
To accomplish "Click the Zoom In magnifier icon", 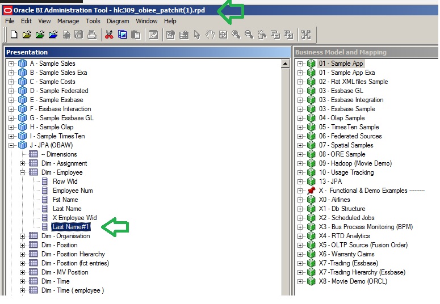I will pos(236,35).
